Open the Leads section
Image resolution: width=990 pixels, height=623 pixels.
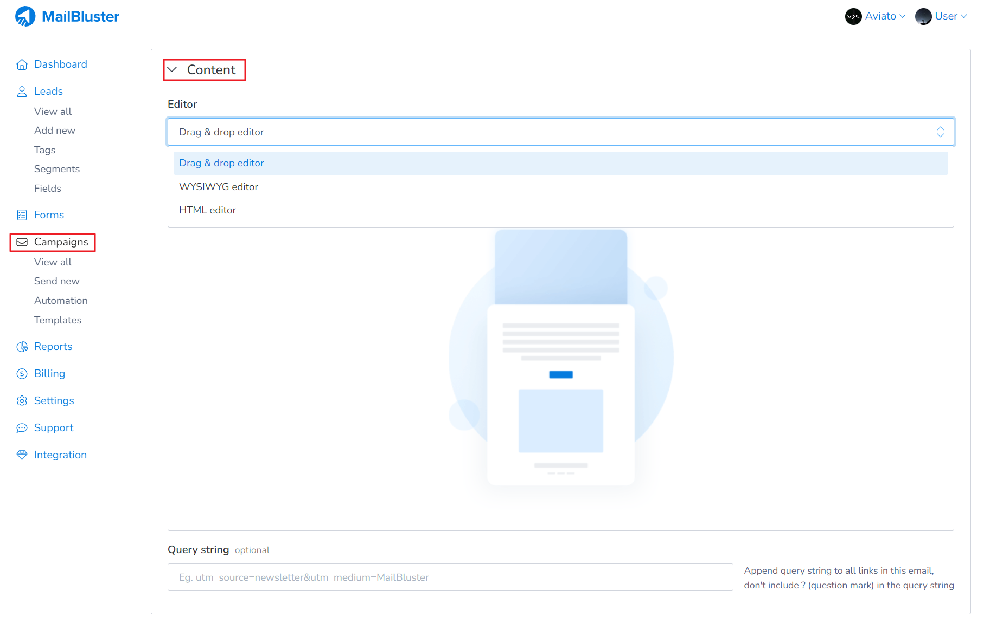coord(48,92)
